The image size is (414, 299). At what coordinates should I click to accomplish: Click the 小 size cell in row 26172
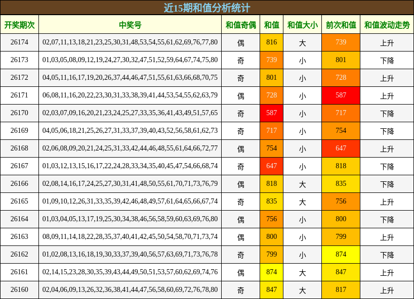point(303,78)
